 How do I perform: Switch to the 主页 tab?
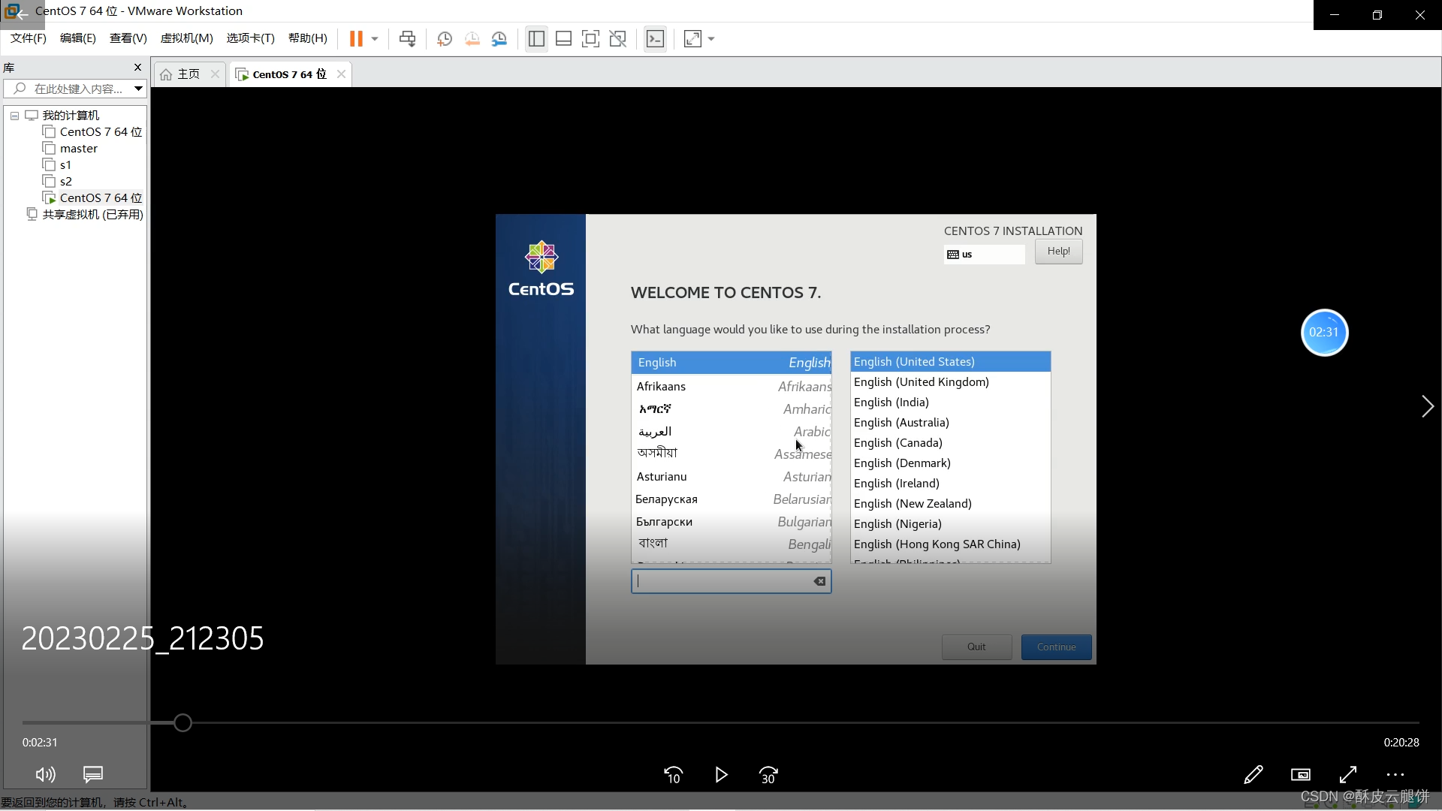click(x=188, y=74)
